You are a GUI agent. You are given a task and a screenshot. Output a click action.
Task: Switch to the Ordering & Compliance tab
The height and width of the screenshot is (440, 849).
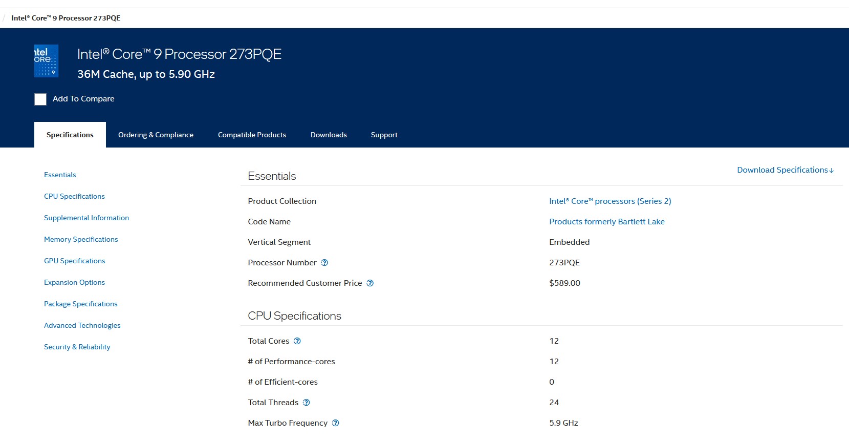[156, 135]
